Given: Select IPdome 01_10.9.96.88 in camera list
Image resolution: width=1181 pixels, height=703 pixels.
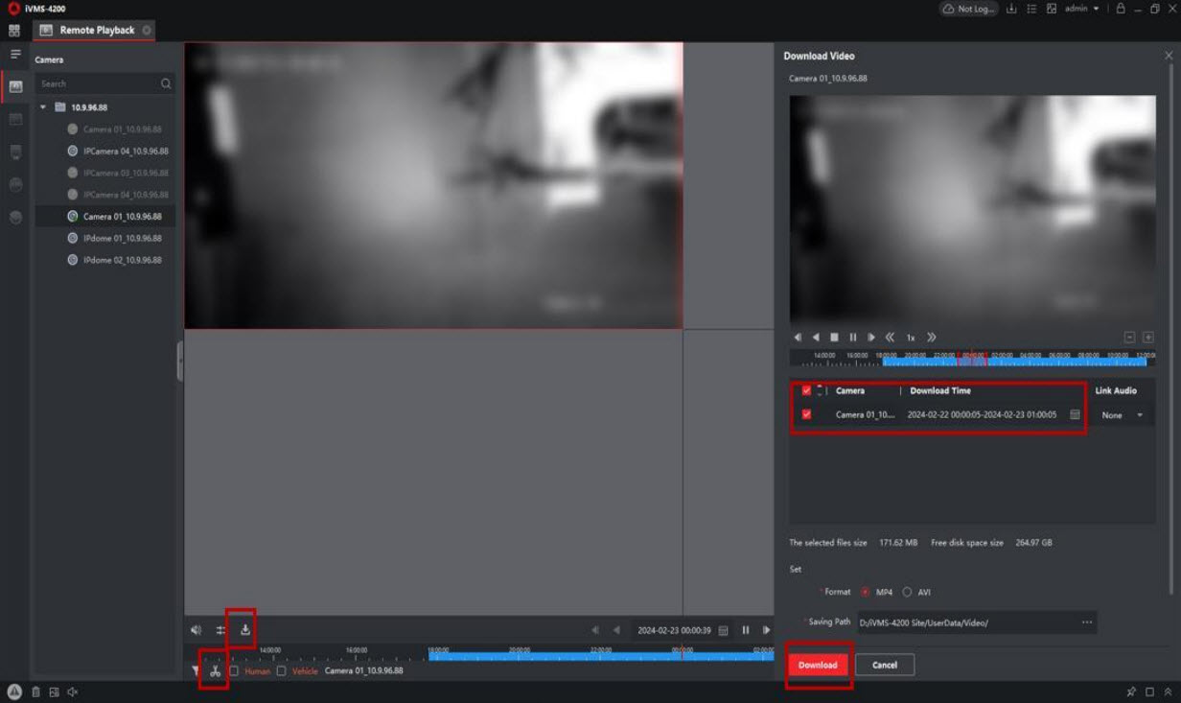Looking at the screenshot, I should point(122,238).
